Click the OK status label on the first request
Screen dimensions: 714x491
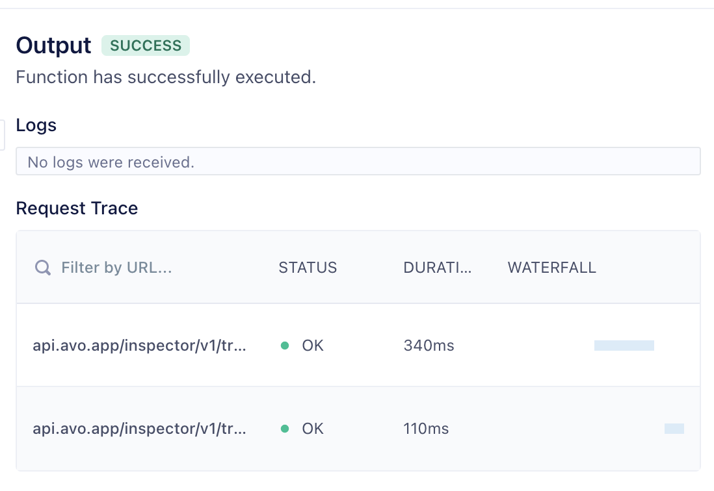pyautogui.click(x=312, y=346)
